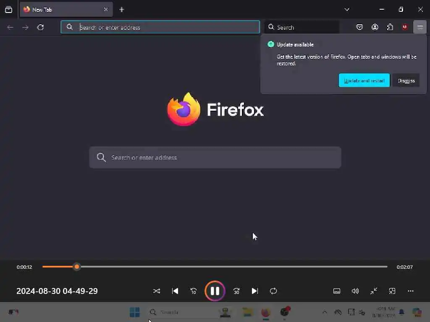Click the seek bar thumb at 0:00:12

pos(77,266)
